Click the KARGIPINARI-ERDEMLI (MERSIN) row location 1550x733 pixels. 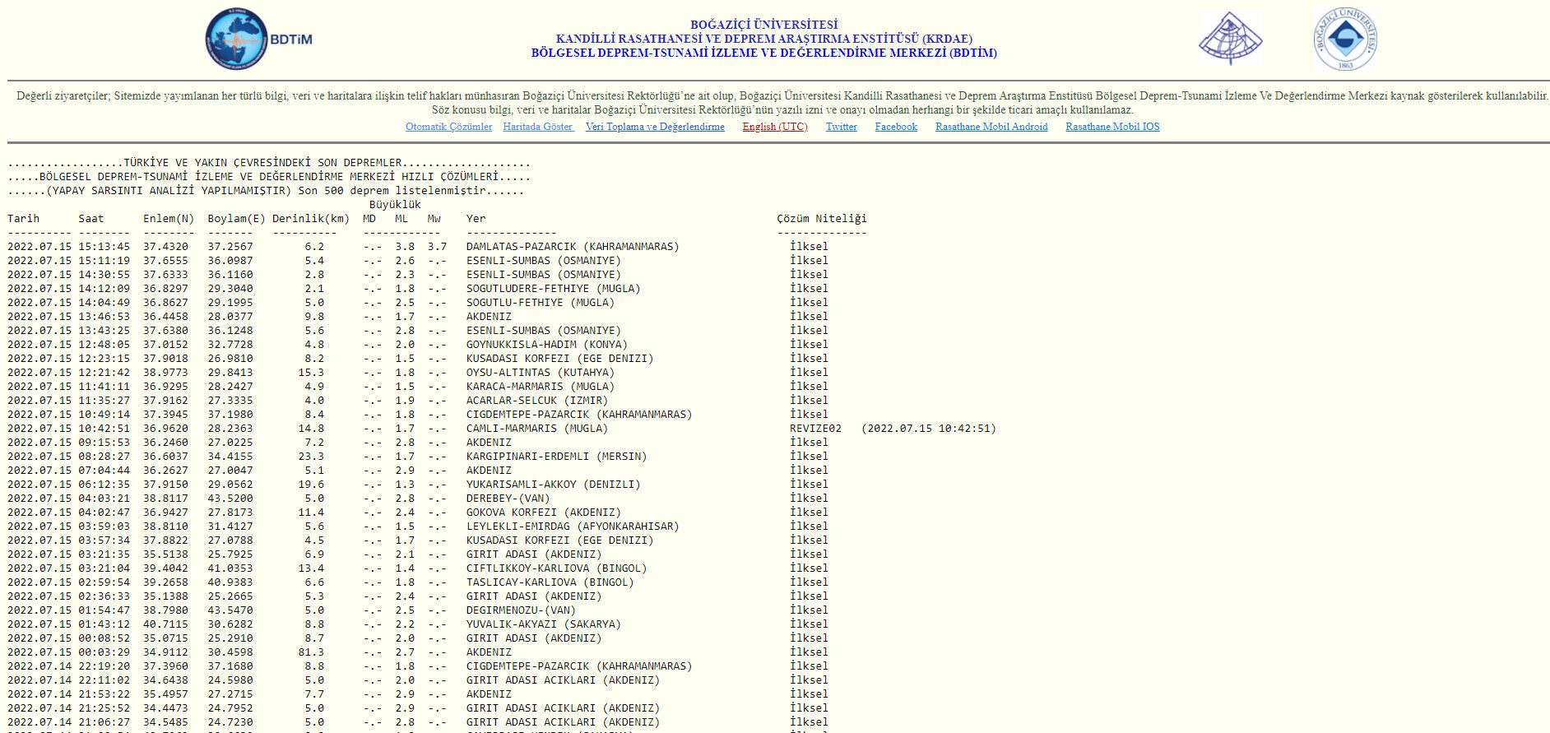pos(557,457)
